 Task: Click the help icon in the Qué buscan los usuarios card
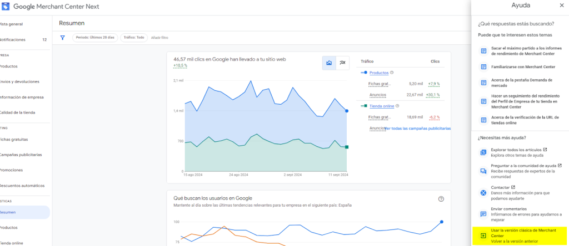[x=441, y=199]
